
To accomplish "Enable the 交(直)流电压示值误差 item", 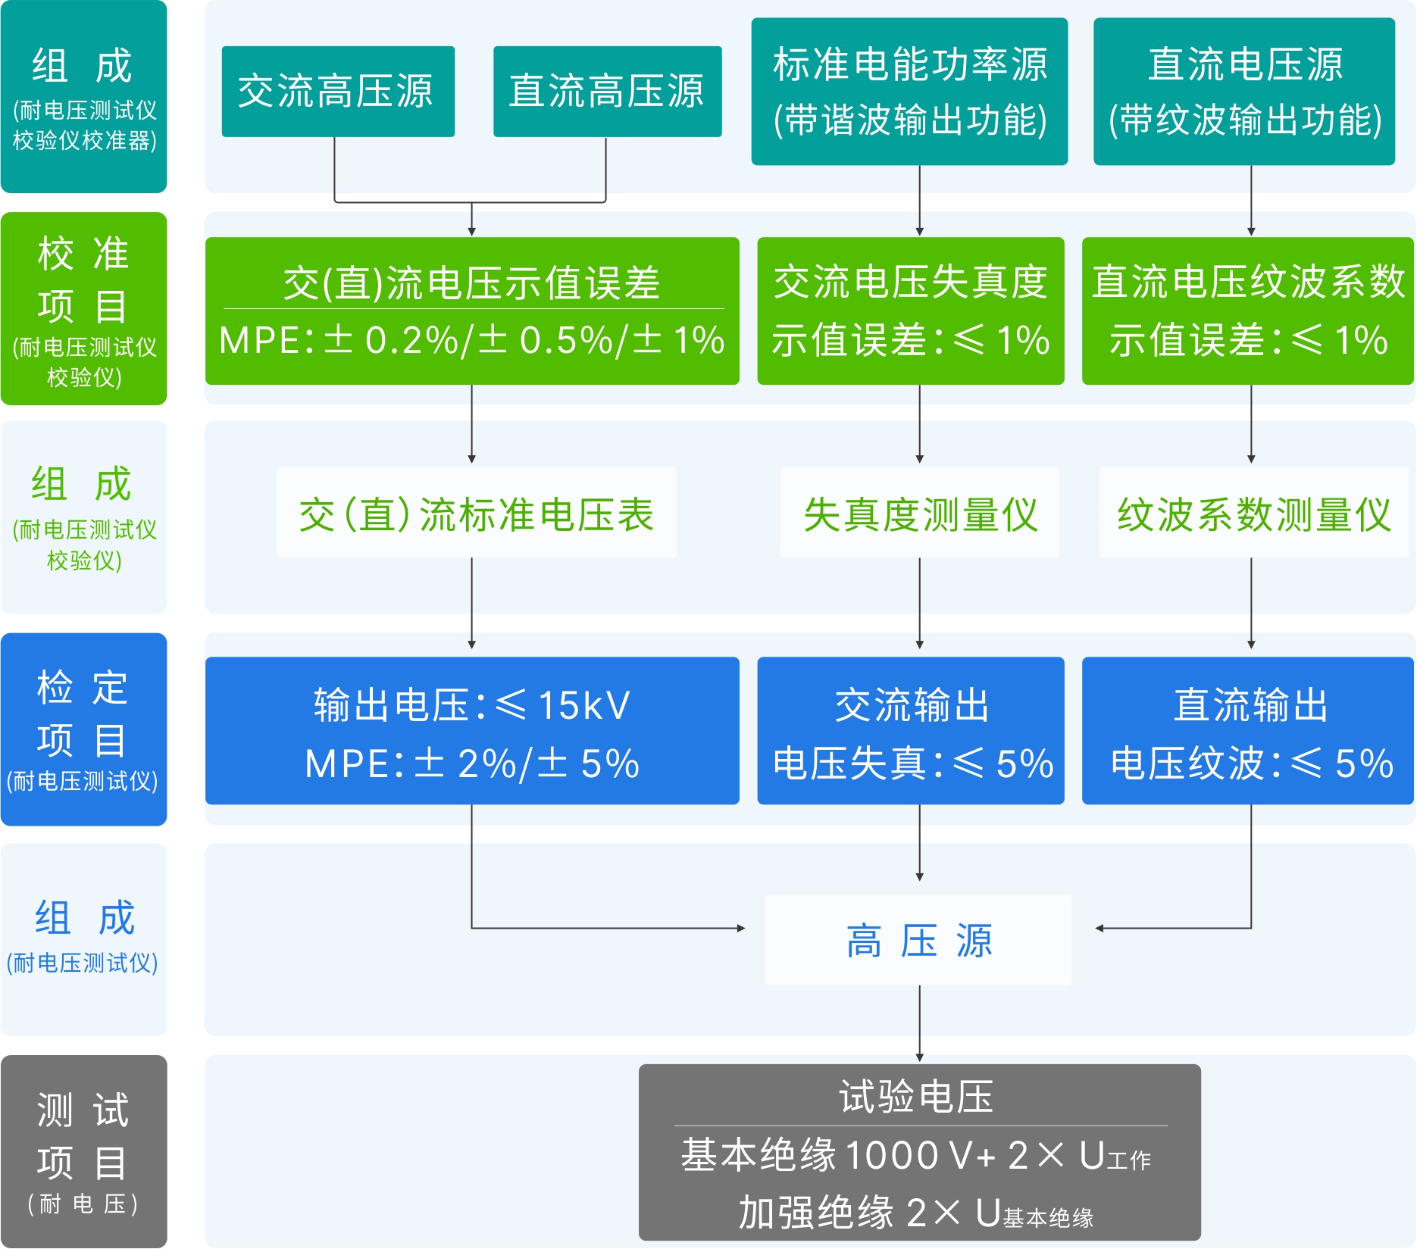I will [471, 311].
